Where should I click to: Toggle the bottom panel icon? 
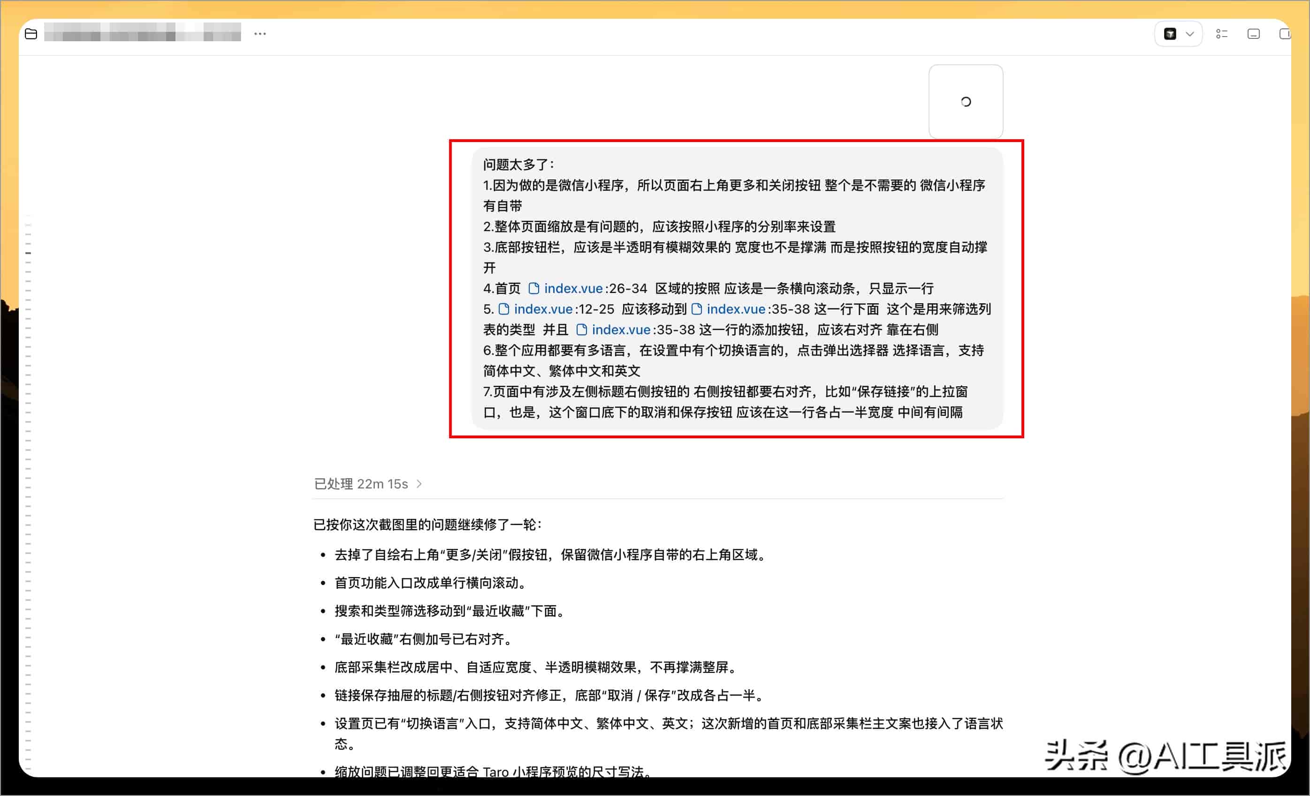click(1253, 34)
